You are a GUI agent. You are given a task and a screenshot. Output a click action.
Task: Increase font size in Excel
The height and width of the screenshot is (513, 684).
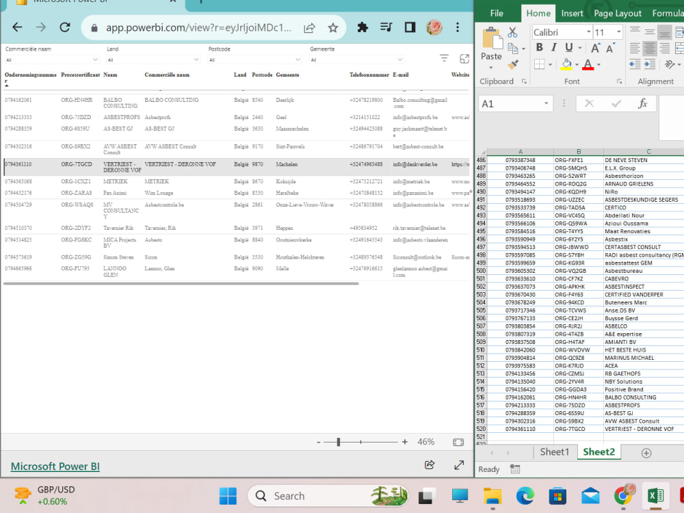[x=596, y=48]
